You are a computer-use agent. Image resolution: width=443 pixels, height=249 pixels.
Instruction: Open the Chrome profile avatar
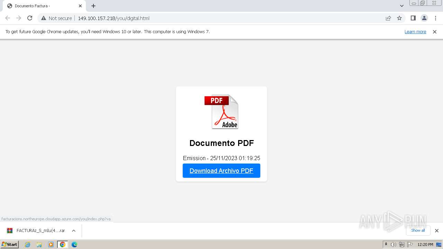[x=424, y=18]
